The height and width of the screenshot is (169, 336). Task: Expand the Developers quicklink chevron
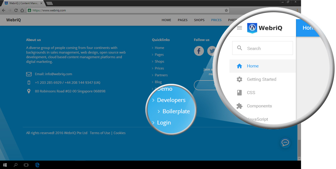click(153, 100)
